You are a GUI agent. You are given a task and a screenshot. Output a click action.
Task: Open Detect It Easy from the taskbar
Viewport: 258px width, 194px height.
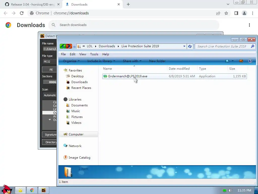tap(43, 190)
